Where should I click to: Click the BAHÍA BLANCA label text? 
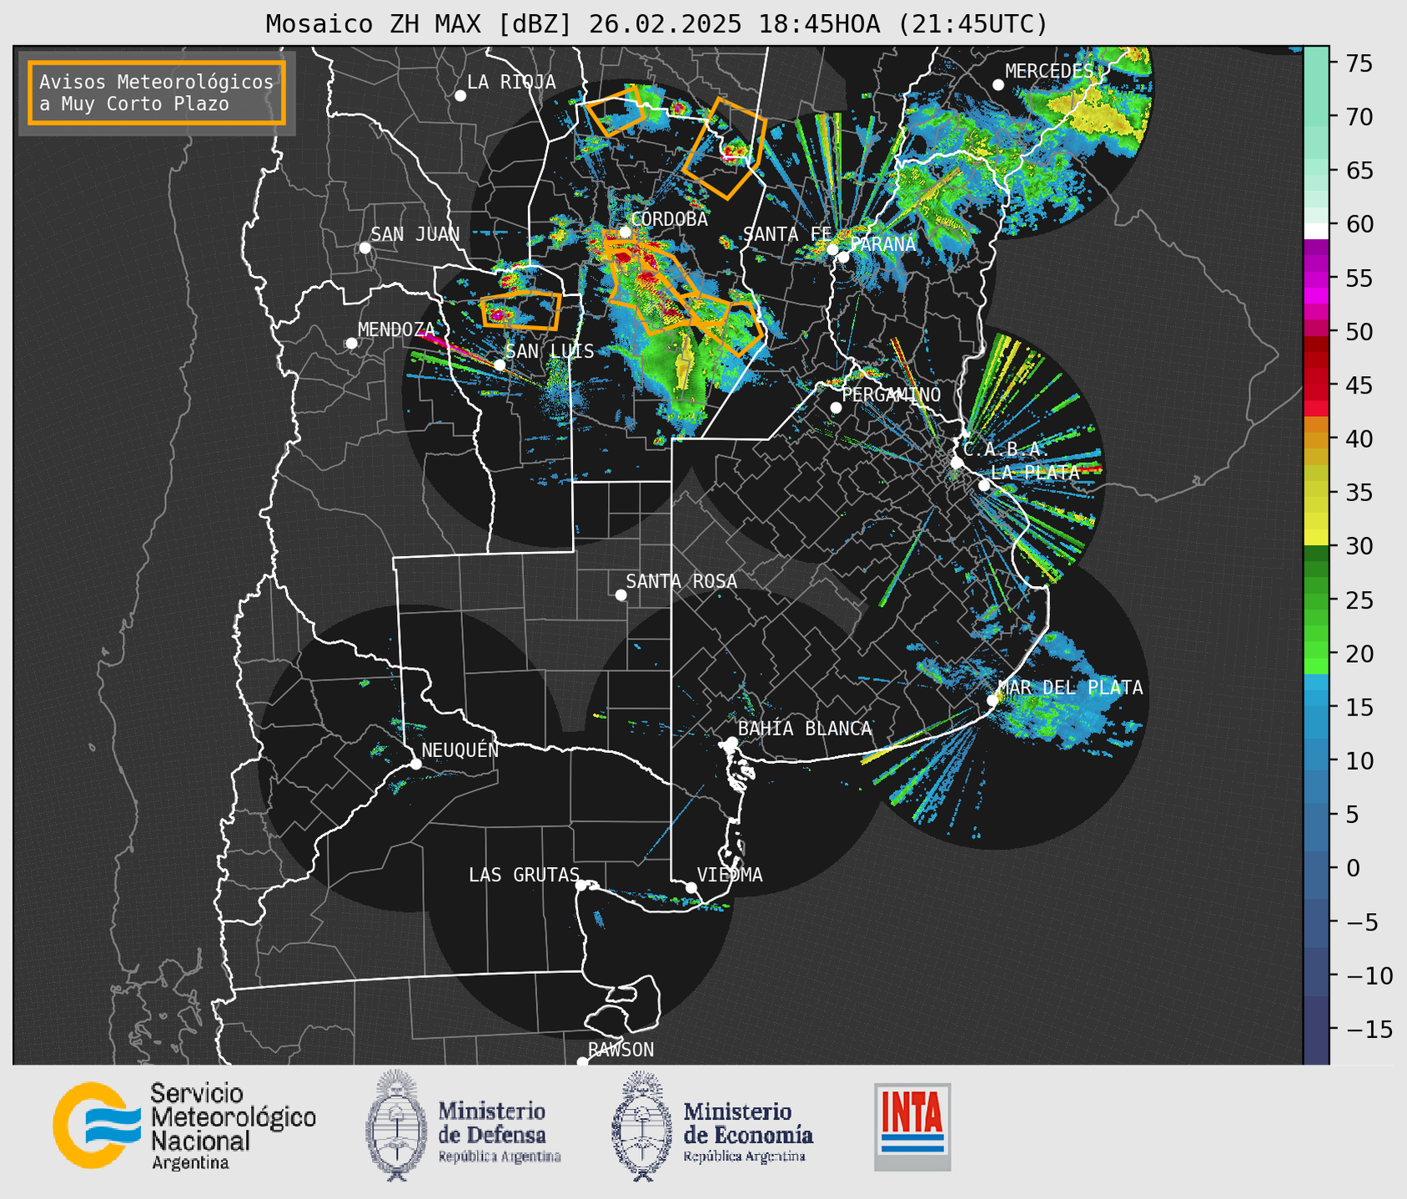pos(805,729)
